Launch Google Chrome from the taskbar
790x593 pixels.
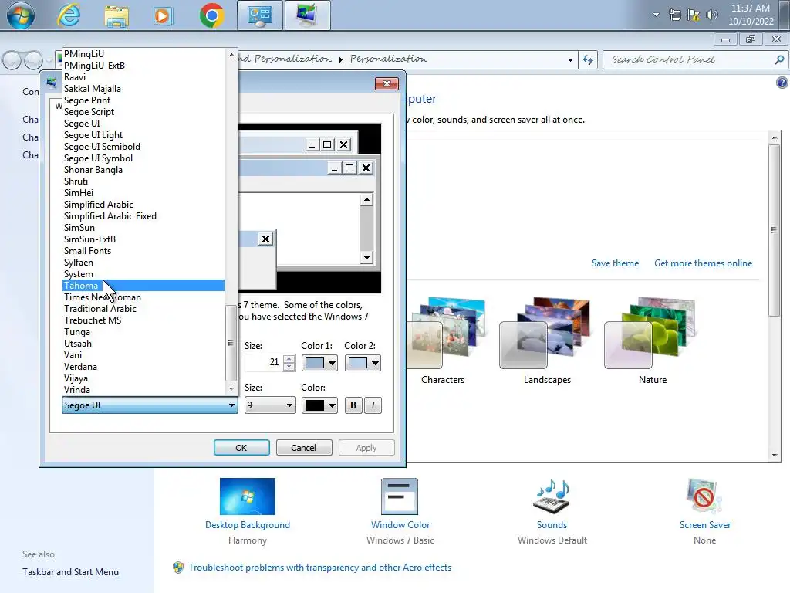click(x=211, y=15)
